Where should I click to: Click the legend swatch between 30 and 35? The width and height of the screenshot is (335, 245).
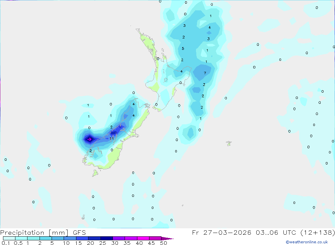coord(119,238)
